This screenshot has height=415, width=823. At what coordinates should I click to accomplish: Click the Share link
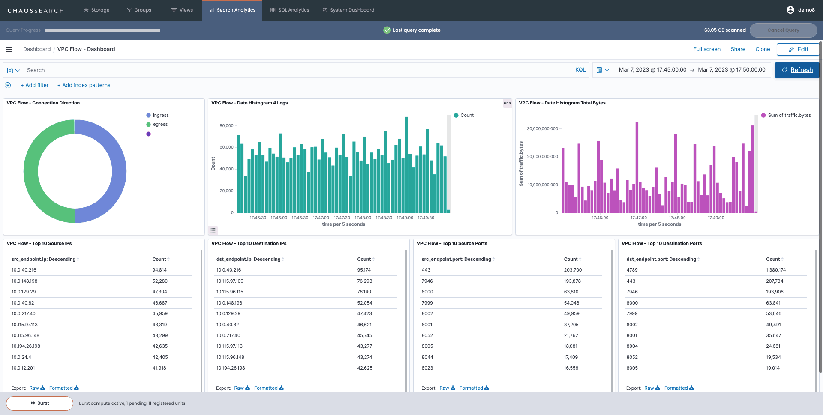pos(738,49)
